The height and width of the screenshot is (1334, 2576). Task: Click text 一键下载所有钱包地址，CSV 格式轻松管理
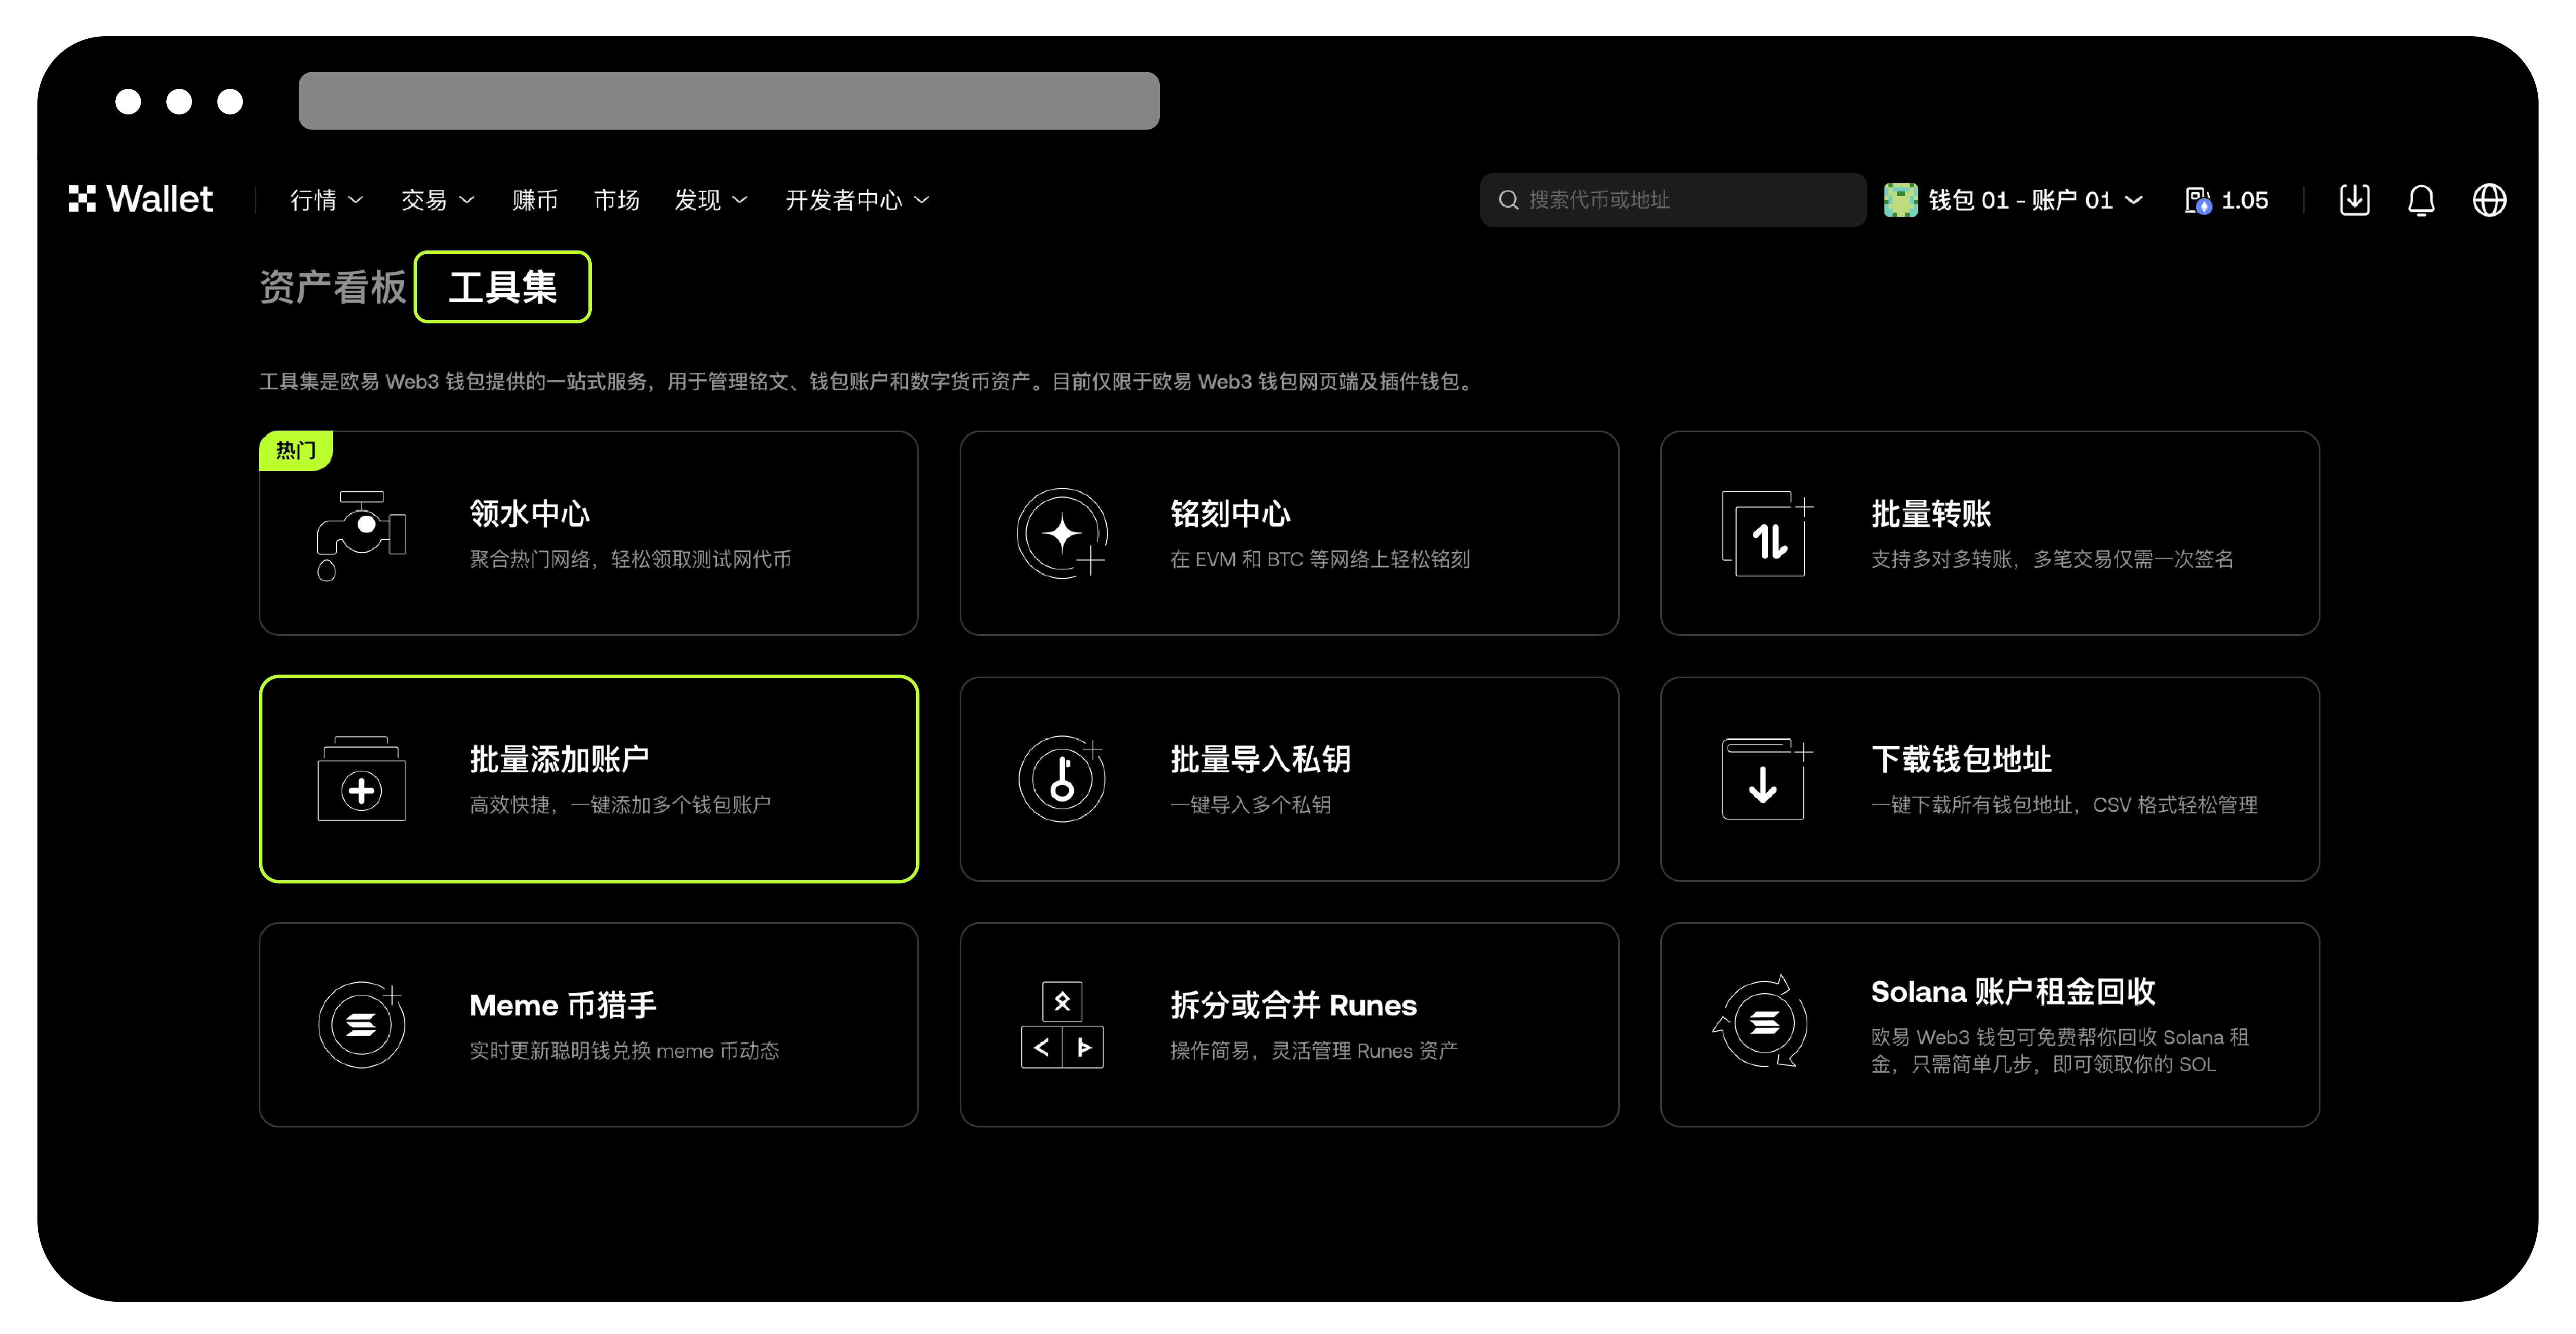tap(2064, 804)
